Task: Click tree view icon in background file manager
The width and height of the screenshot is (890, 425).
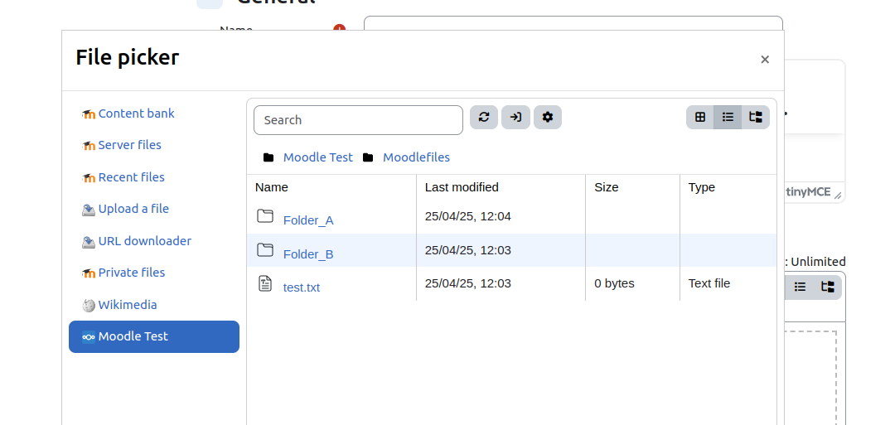Action: pyautogui.click(x=828, y=287)
